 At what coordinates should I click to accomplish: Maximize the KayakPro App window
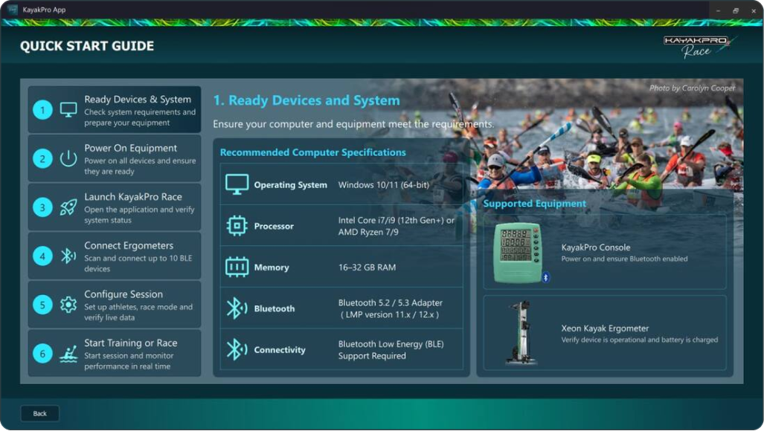[736, 10]
